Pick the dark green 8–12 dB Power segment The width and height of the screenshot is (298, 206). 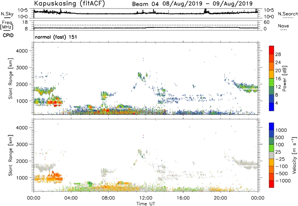point(272,90)
